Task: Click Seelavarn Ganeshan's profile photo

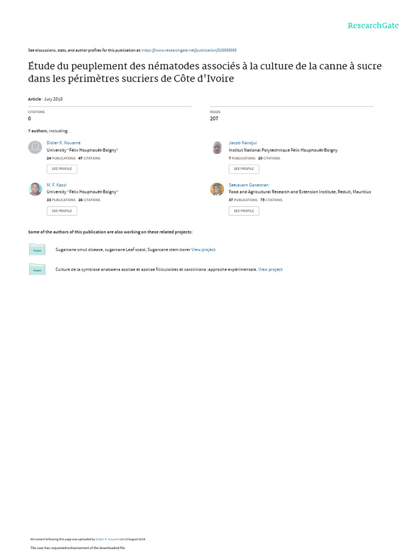Action: click(x=217, y=189)
